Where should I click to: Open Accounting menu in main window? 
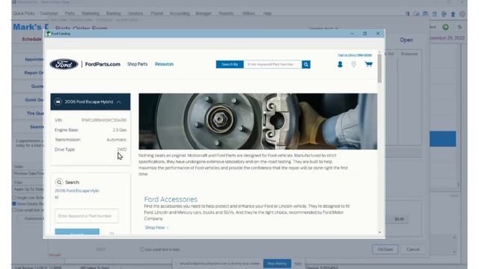(180, 13)
